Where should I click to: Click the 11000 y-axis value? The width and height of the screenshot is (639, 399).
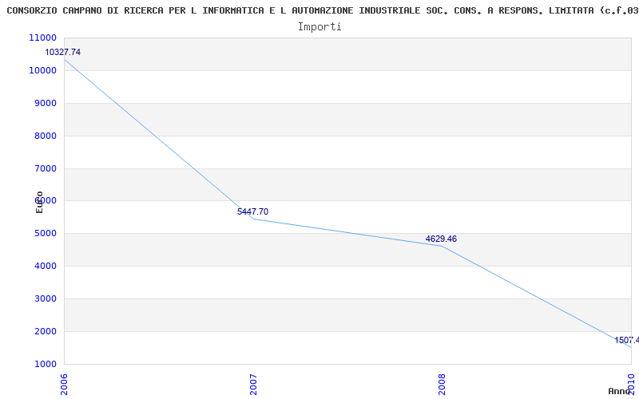click(x=42, y=38)
